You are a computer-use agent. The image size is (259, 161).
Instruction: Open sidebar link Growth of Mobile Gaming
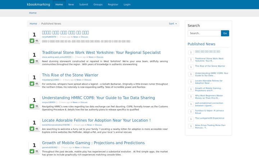[208, 89]
